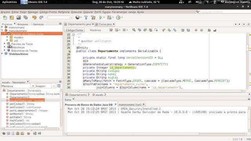Open Aplicativos menu in top panel
Screen dimensions: 251x141
[9, 2]
